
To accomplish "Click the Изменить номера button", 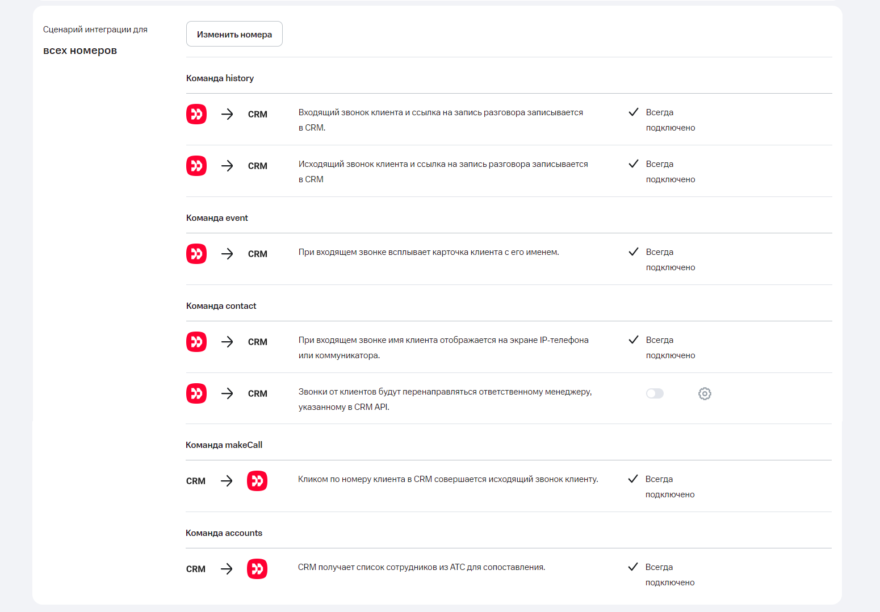I will [x=234, y=34].
